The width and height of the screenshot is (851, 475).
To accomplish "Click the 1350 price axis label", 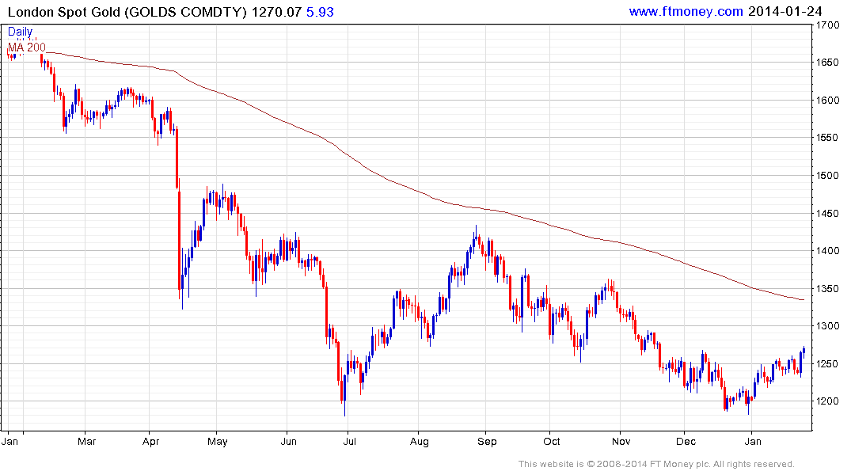I will [x=828, y=289].
